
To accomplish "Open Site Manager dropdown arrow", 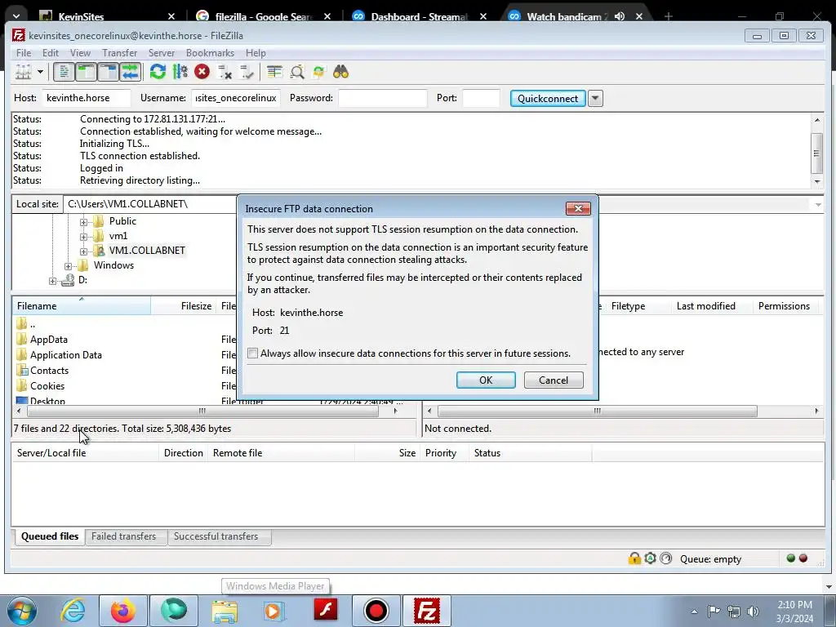I will click(40, 72).
